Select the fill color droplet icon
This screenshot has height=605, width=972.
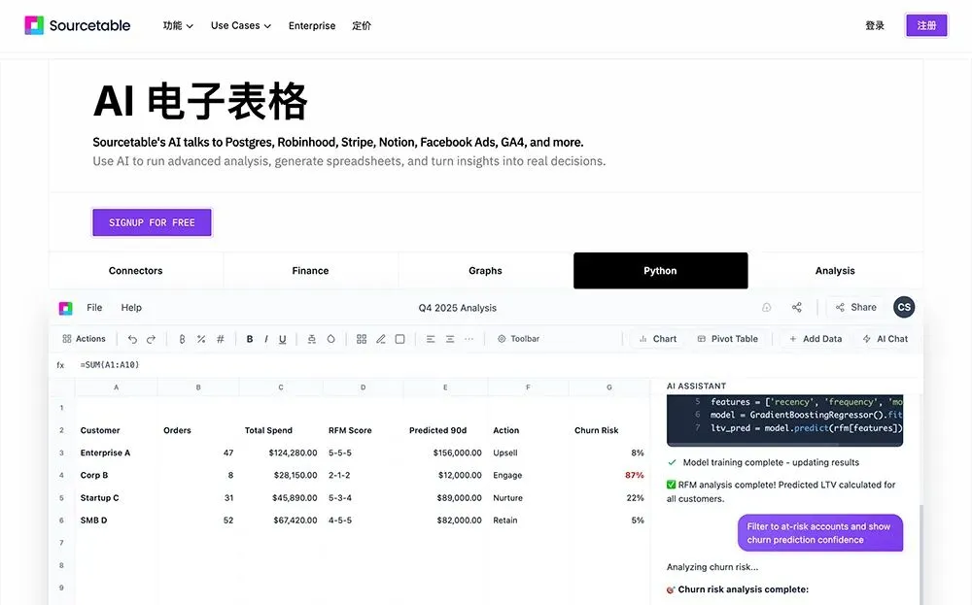click(x=331, y=339)
